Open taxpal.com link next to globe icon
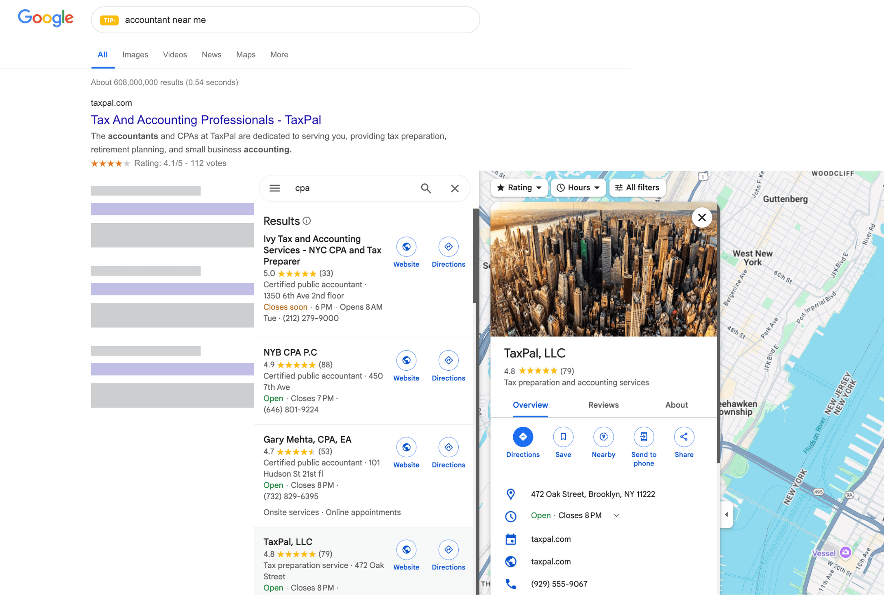 click(551, 561)
